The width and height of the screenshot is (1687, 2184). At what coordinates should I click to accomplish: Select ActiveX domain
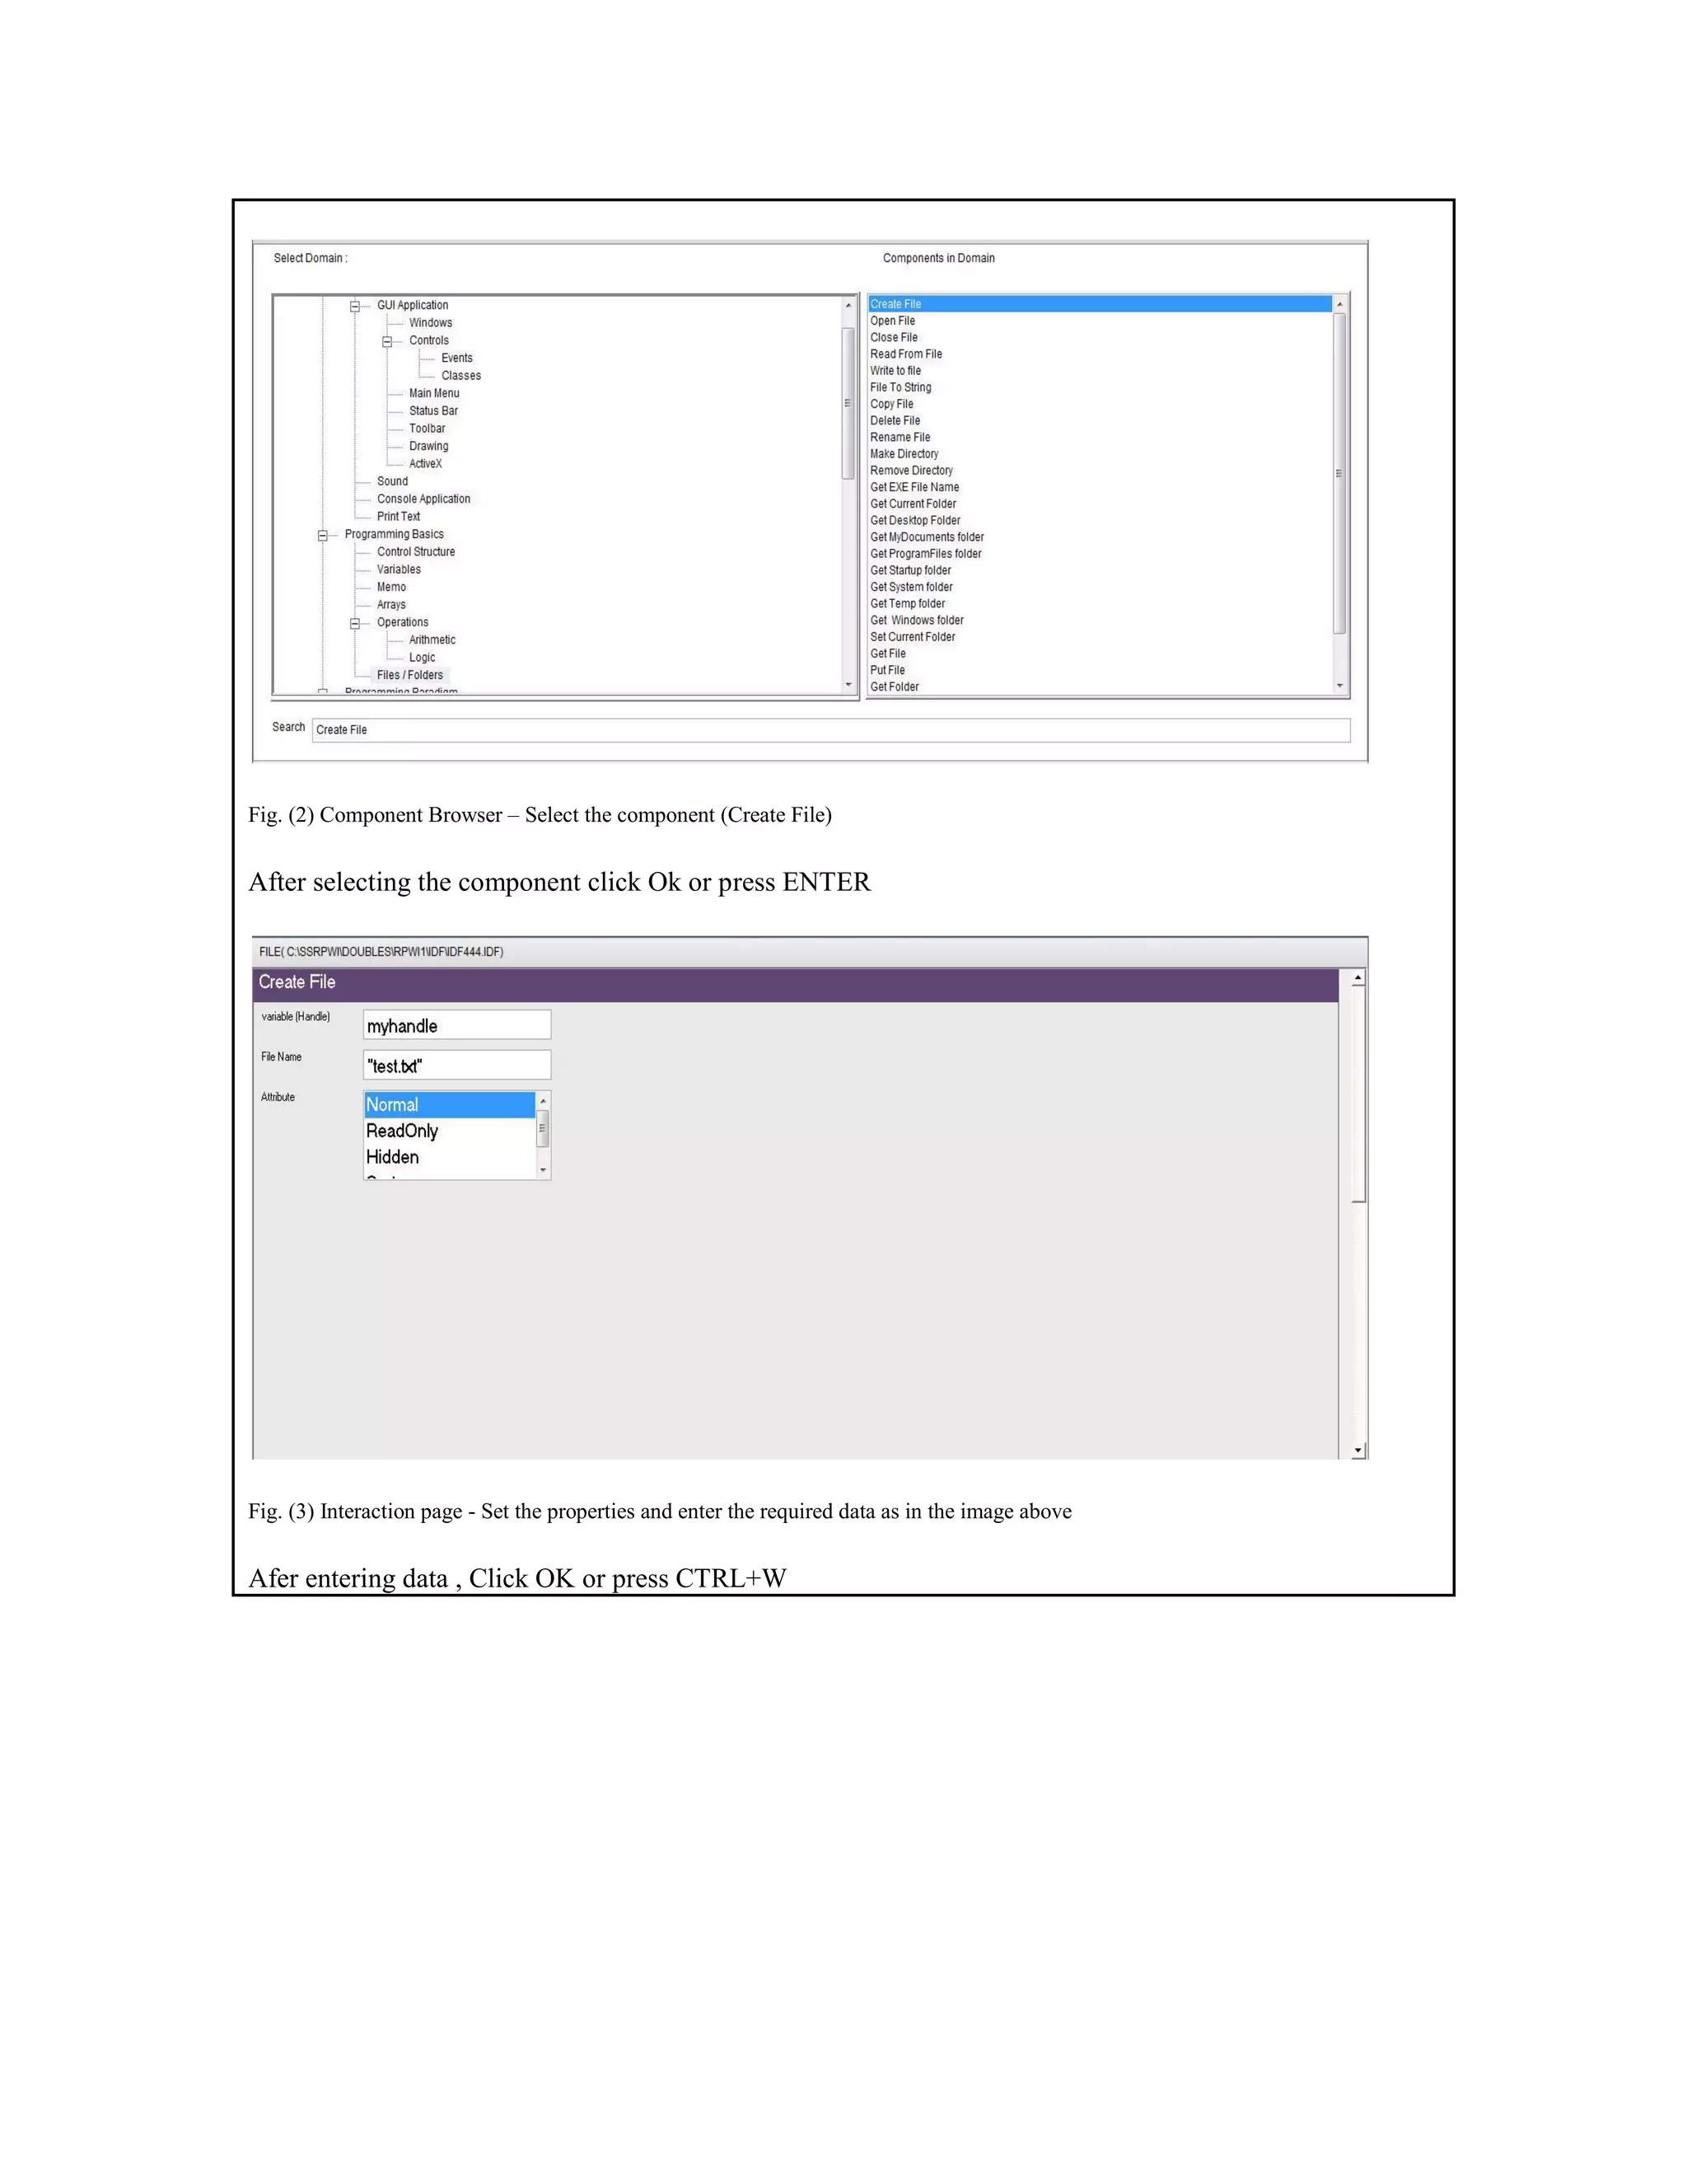(x=425, y=464)
